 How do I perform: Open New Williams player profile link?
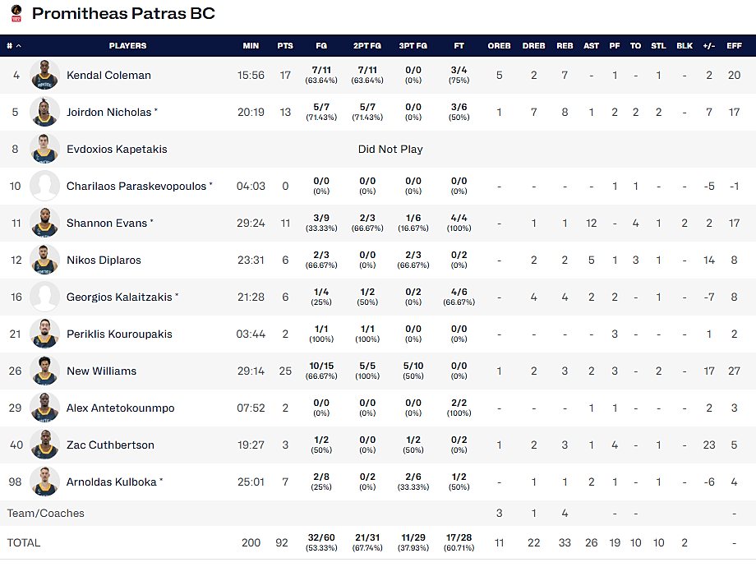pos(101,371)
